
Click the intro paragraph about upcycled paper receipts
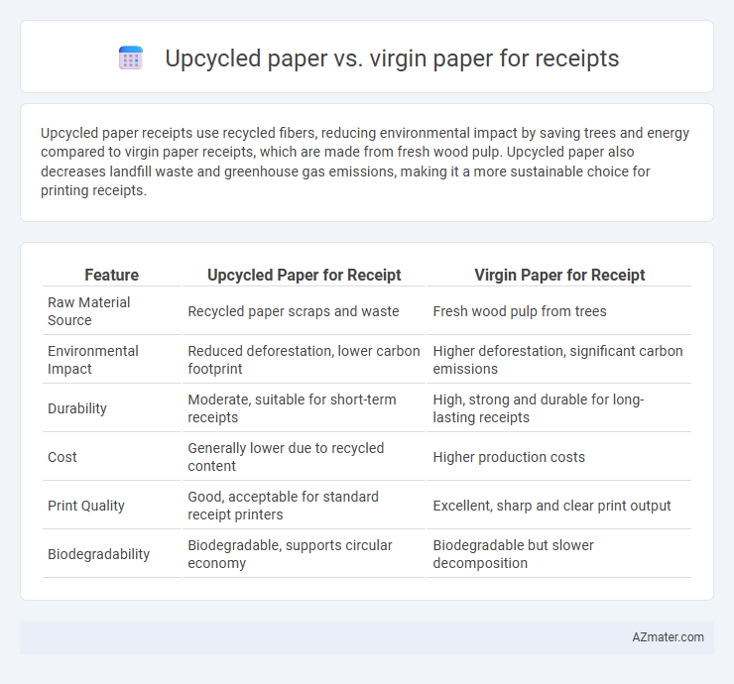365,162
